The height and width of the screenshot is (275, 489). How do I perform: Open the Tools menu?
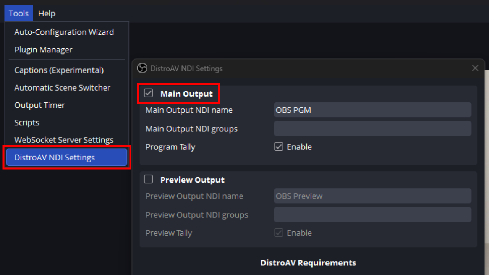[x=19, y=13]
